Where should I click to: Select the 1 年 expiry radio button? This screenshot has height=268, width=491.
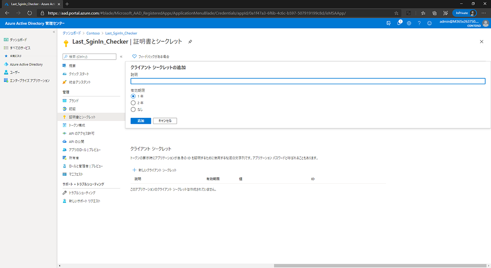(x=133, y=96)
